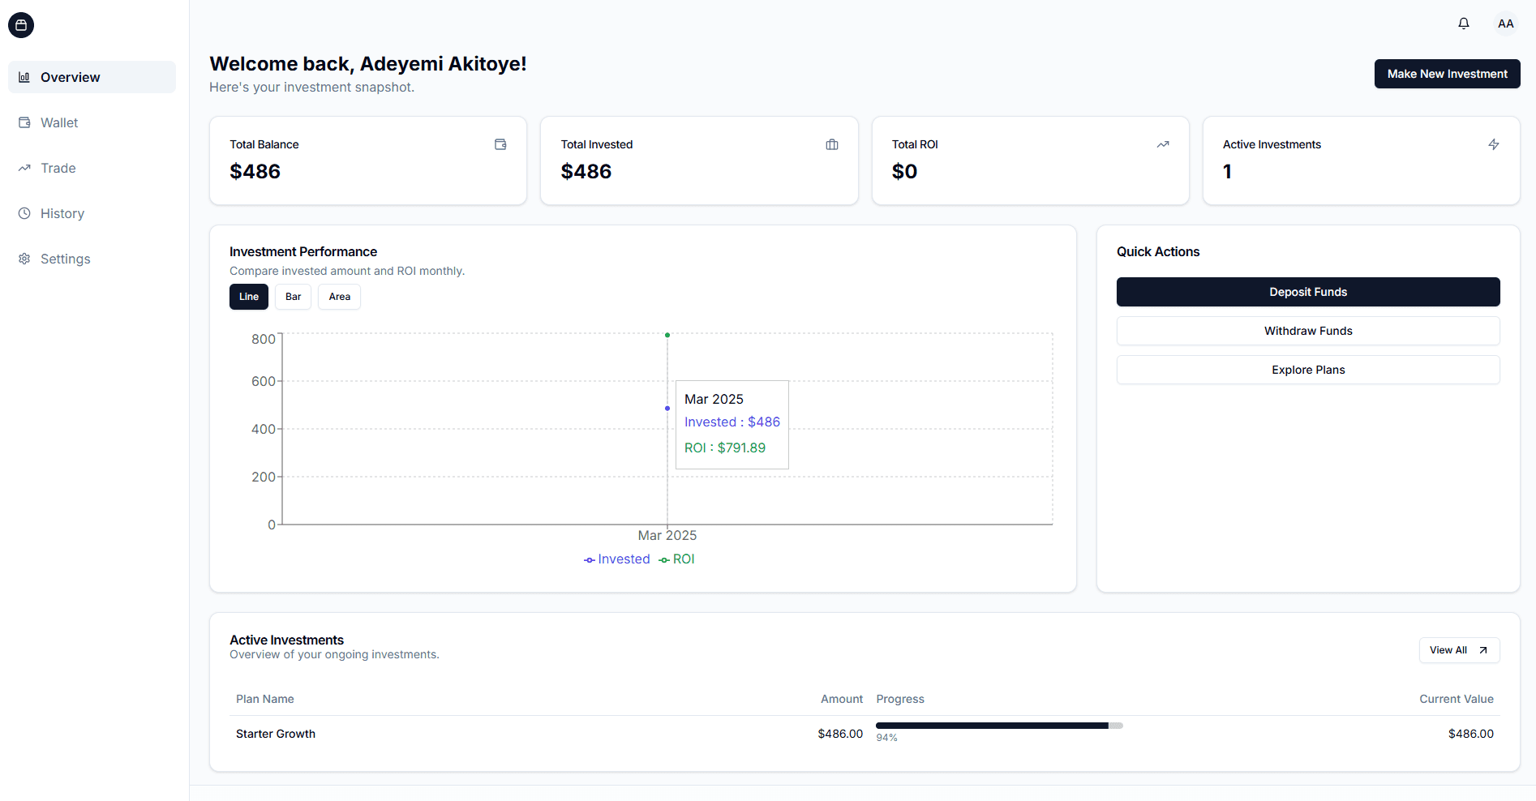Click Deposit Funds button
The image size is (1536, 801).
1308,292
